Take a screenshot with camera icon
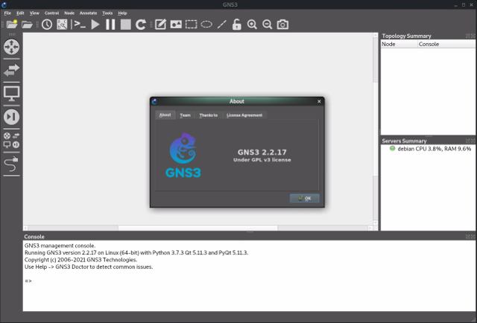The height and width of the screenshot is (323, 477). coord(282,25)
